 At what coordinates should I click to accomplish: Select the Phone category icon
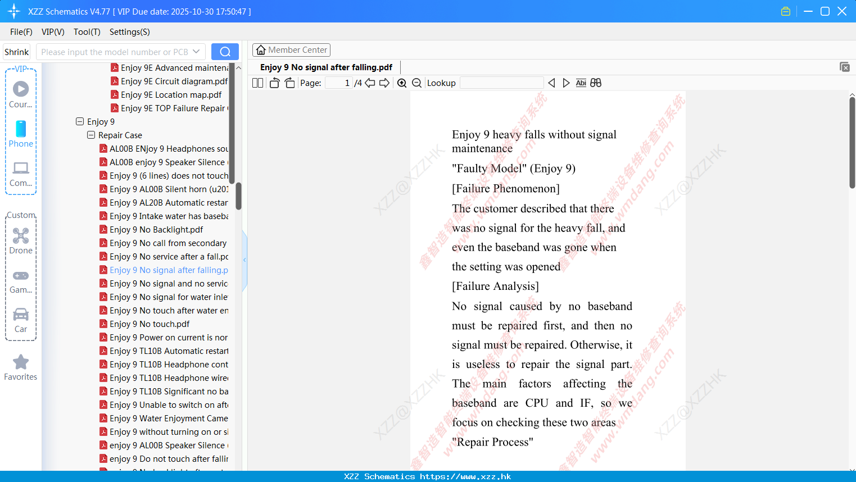coord(21,134)
